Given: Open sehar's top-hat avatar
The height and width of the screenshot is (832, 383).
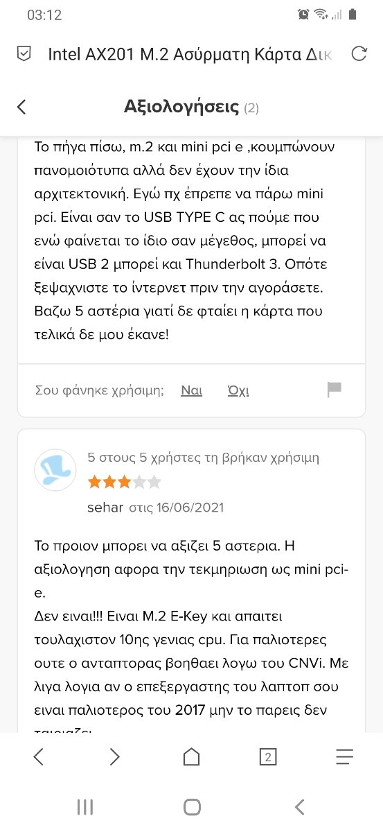Looking at the screenshot, I should pos(55,470).
